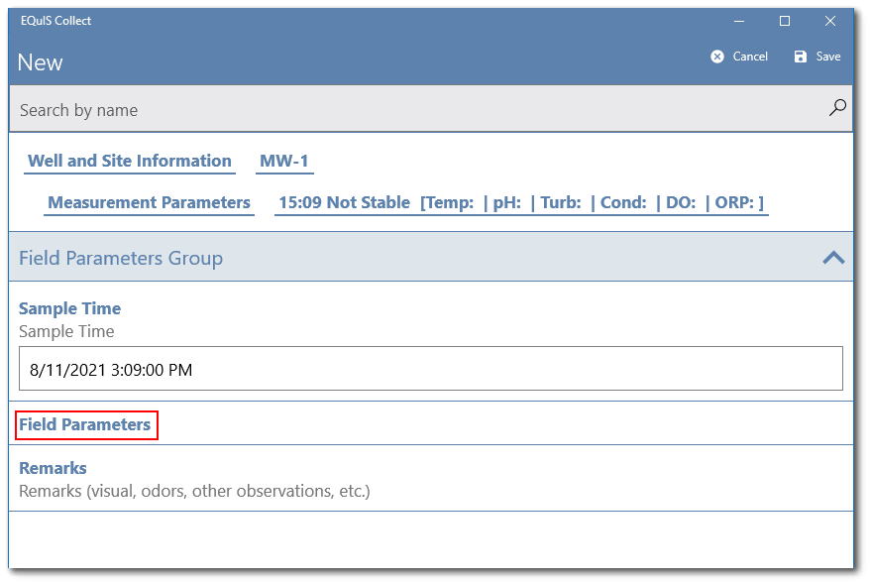Close the EQuIS Collect window

coord(830,21)
